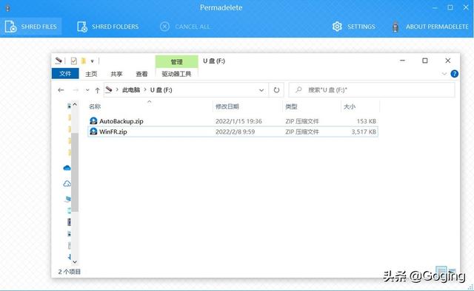Viewport: 474px width, 291px height.
Task: Expand the root chevron before 此电脑
Action: click(x=117, y=89)
